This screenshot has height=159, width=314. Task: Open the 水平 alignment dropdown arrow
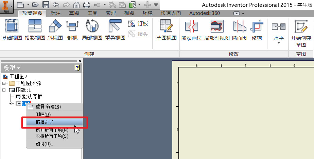(279, 43)
